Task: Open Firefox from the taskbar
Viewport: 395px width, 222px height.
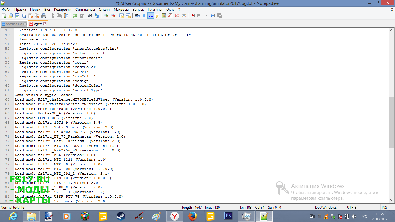Action: (x=193, y=216)
